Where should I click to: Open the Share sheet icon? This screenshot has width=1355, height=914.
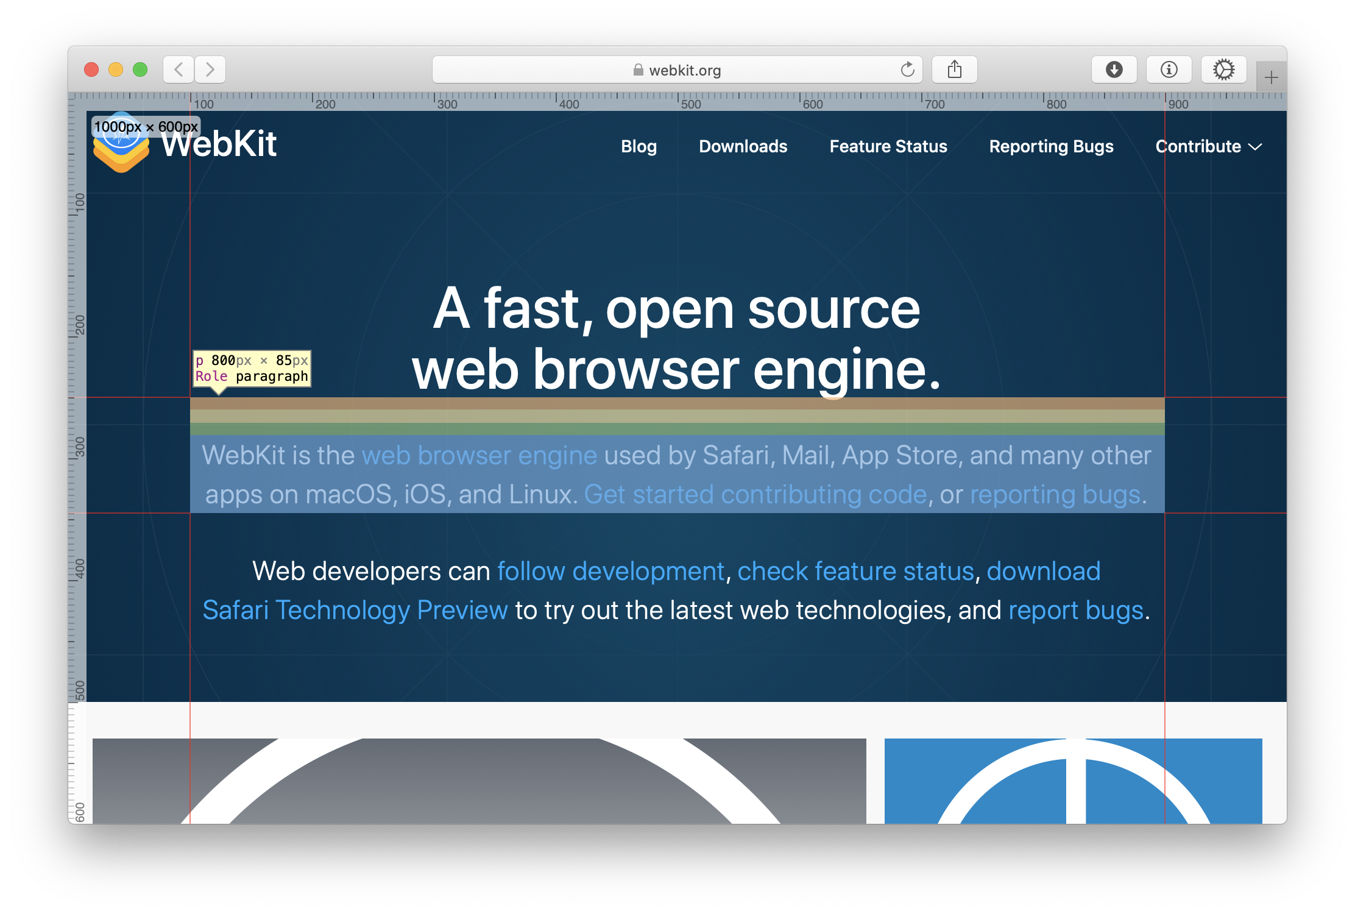pos(955,69)
